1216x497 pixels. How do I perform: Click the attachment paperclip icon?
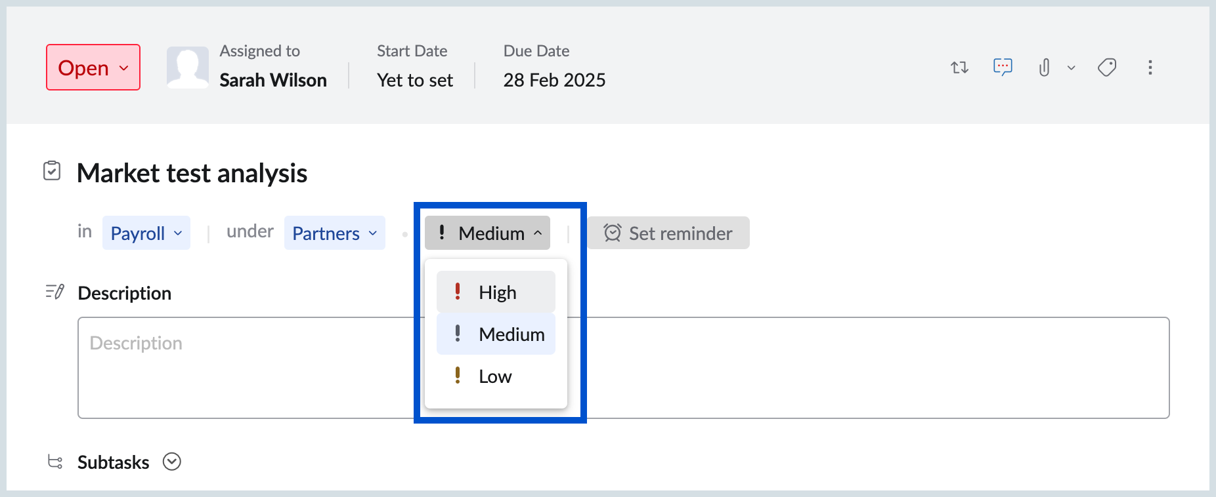[1044, 67]
